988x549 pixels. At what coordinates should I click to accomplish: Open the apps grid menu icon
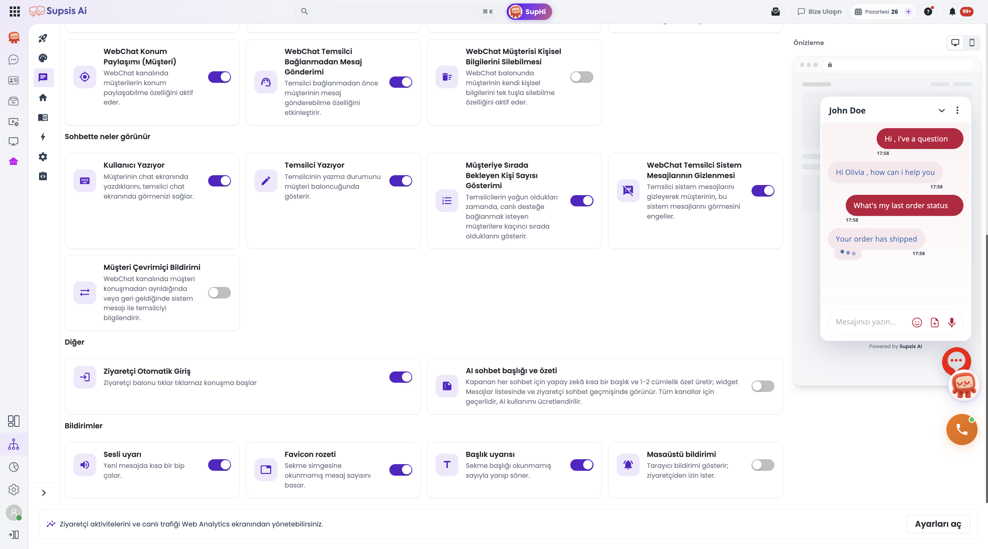pyautogui.click(x=14, y=12)
